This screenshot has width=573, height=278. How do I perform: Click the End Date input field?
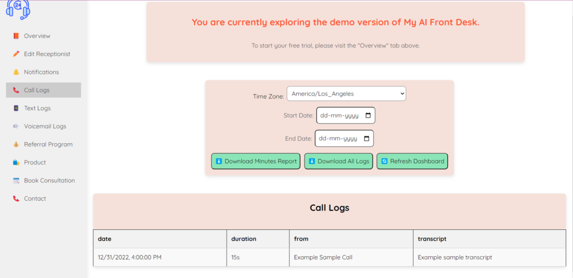(x=344, y=139)
